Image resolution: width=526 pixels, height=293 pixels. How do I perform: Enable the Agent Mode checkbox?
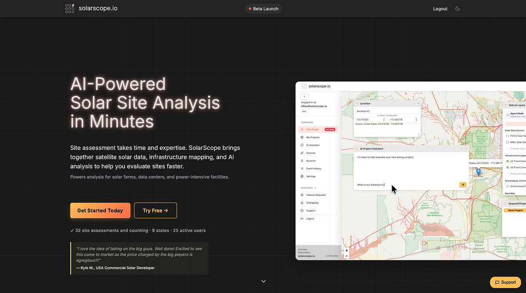tap(507, 115)
